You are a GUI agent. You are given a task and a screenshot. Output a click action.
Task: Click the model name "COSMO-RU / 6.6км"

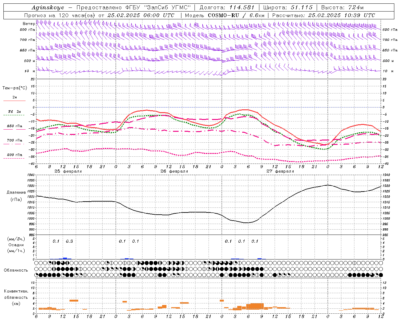click(x=236, y=15)
